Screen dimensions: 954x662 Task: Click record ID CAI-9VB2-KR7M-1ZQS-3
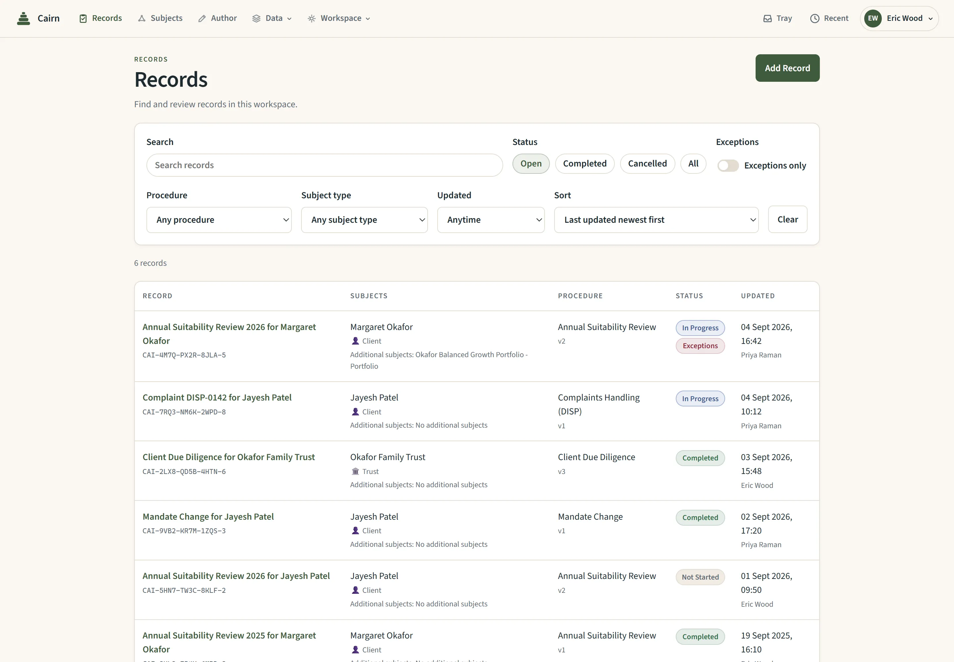click(x=184, y=531)
